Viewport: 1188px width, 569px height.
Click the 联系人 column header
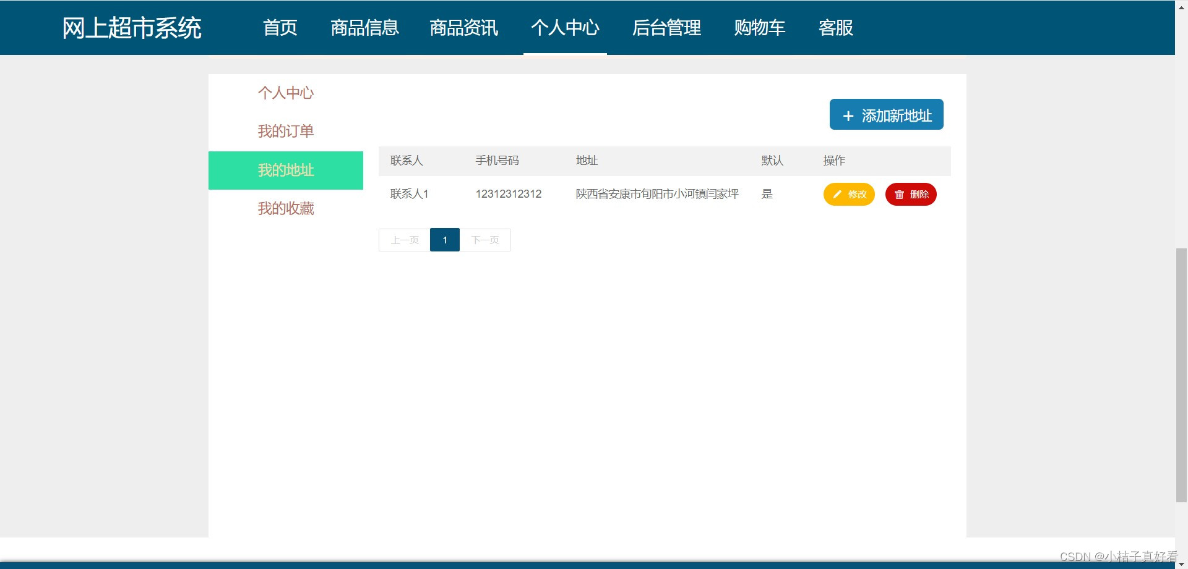tap(407, 161)
